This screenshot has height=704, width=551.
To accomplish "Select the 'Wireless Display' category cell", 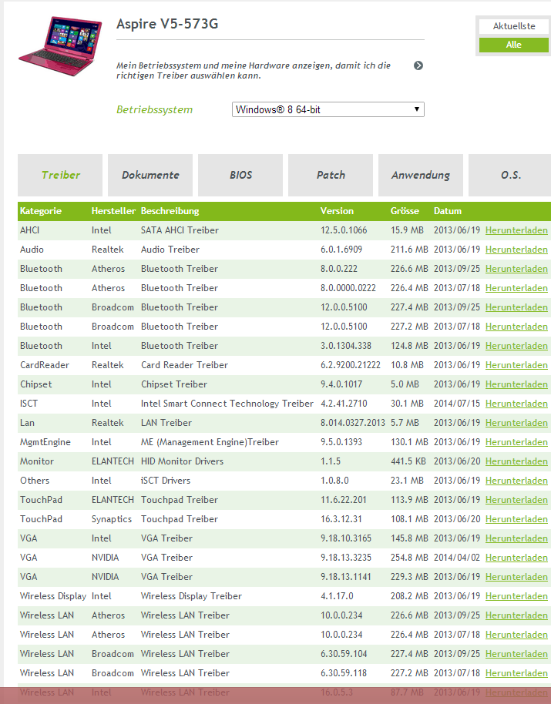I will [x=53, y=596].
